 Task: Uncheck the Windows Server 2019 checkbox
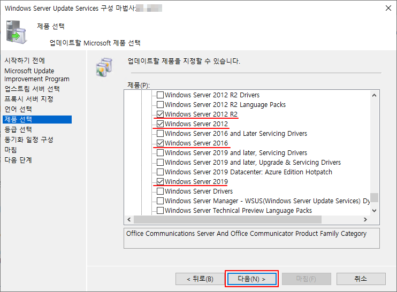(160, 181)
